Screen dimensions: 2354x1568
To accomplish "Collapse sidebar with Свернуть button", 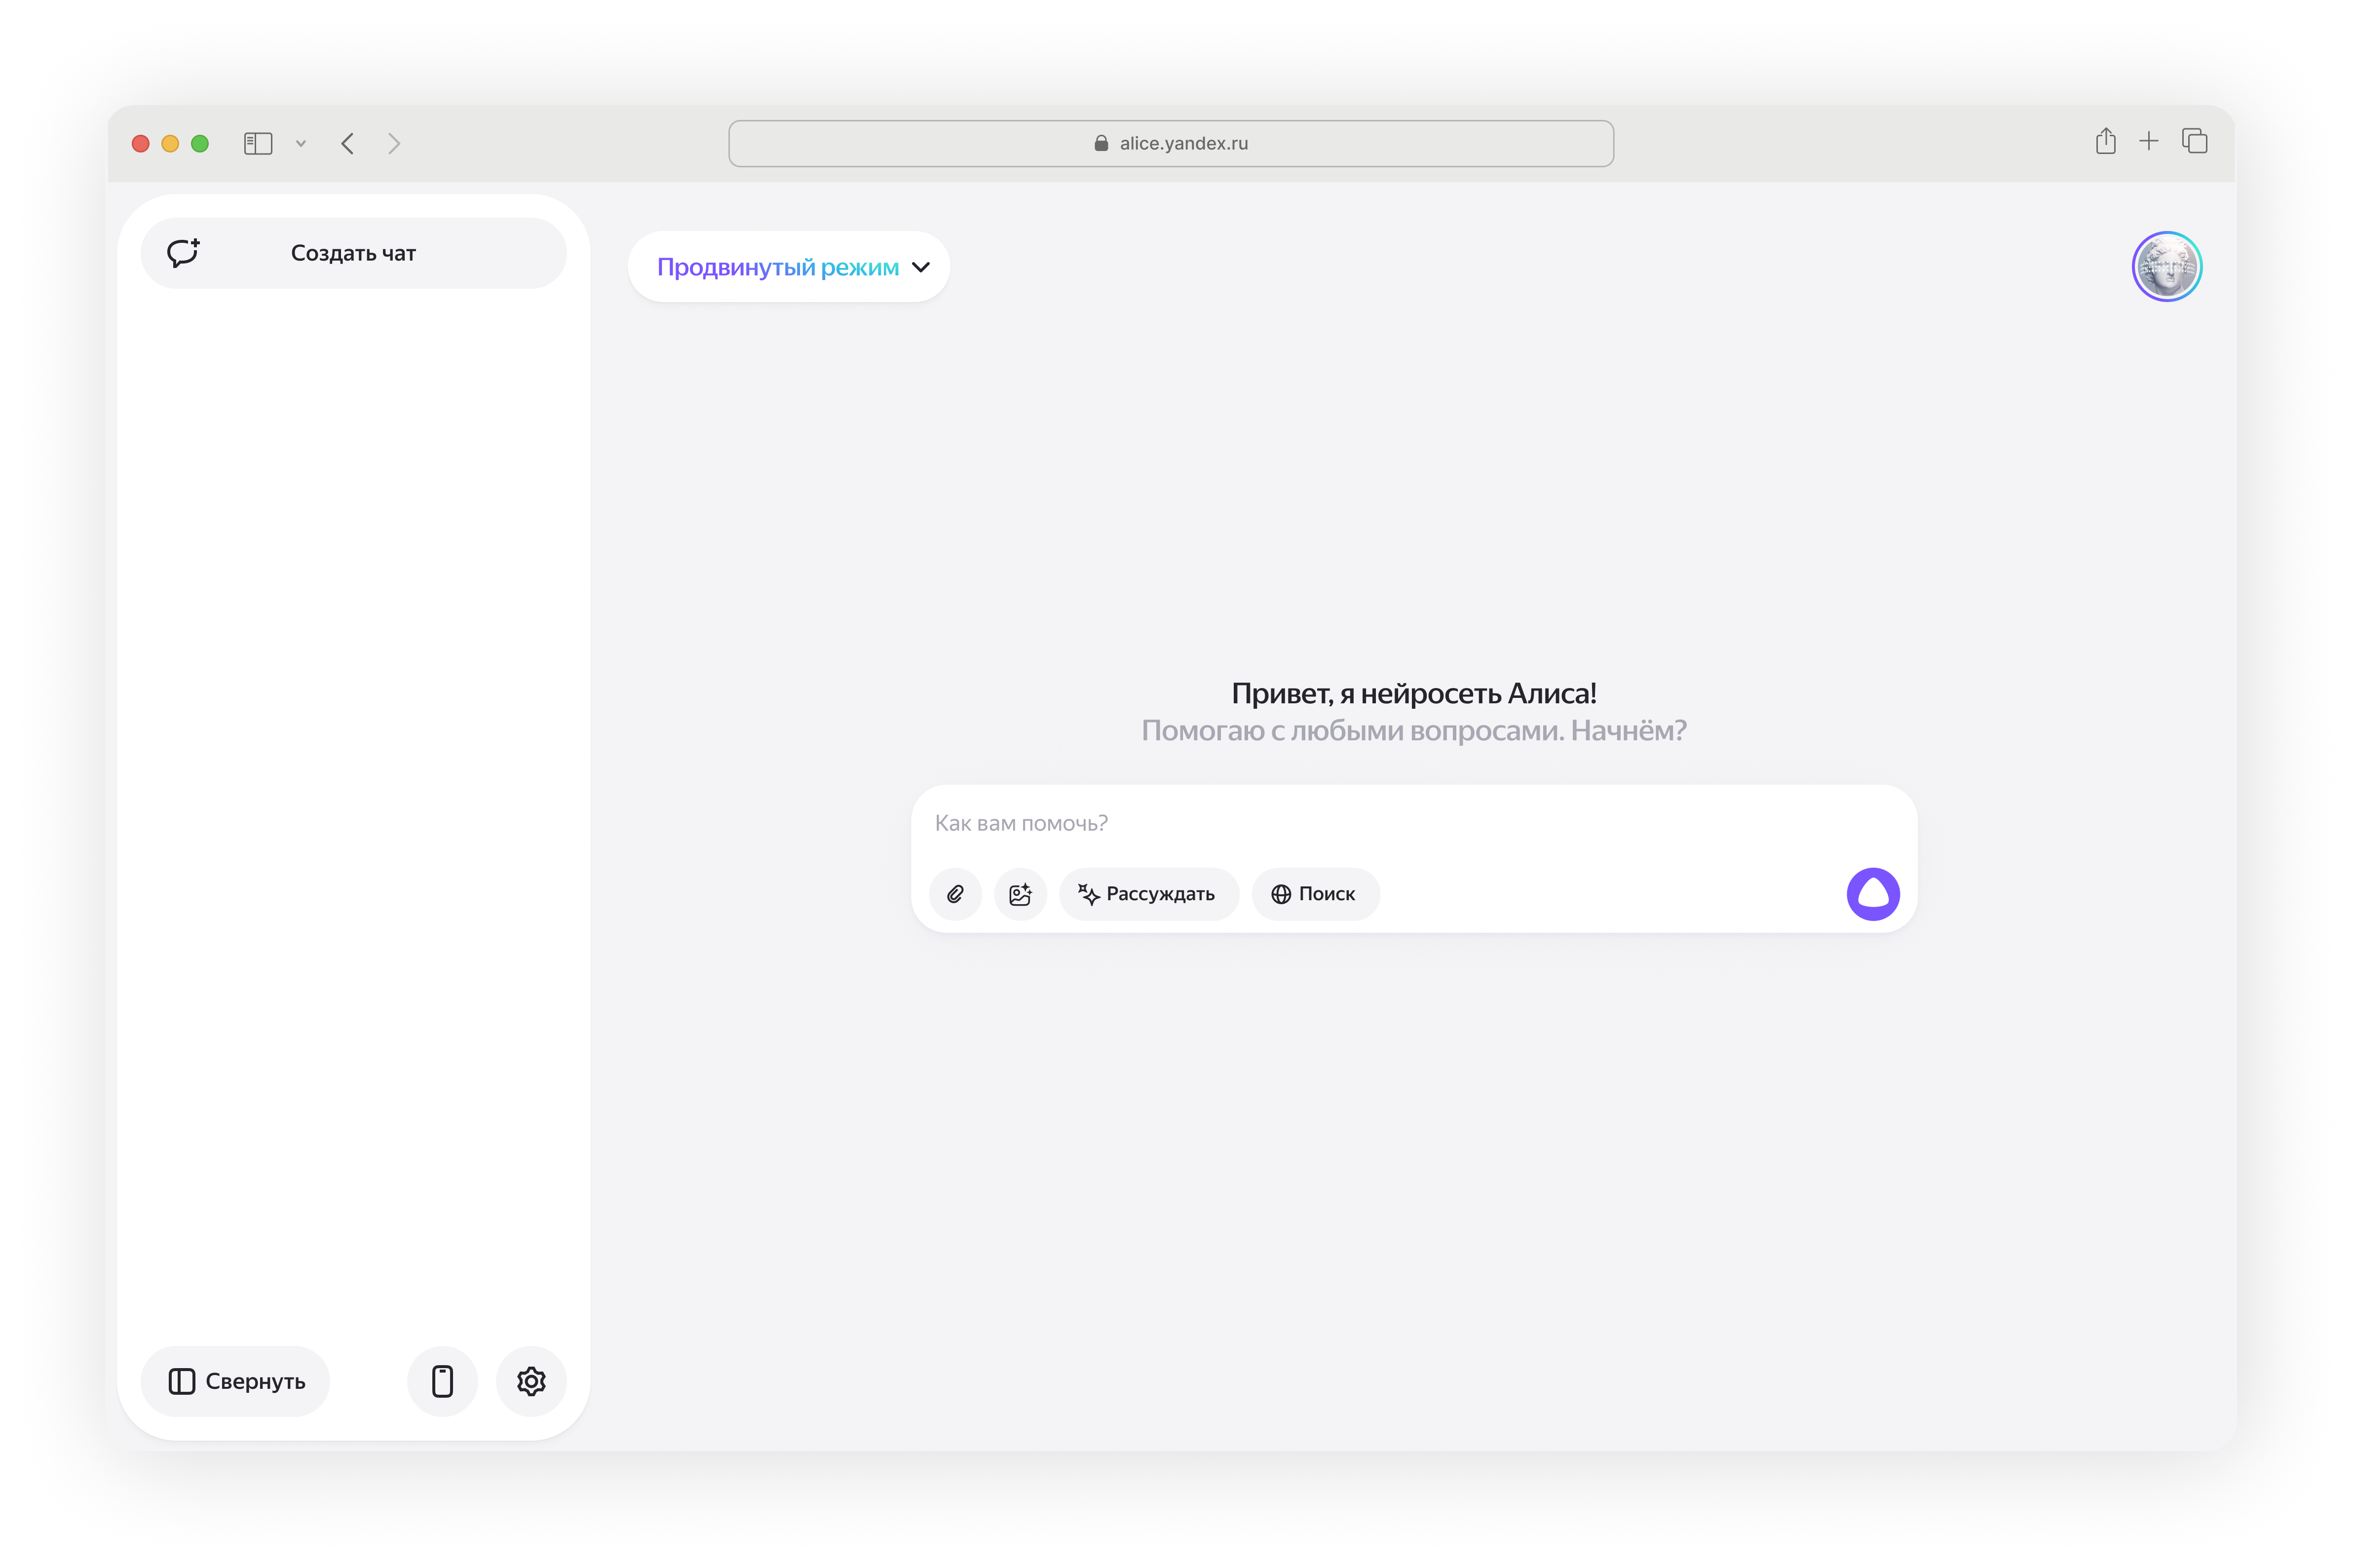I will (236, 1381).
